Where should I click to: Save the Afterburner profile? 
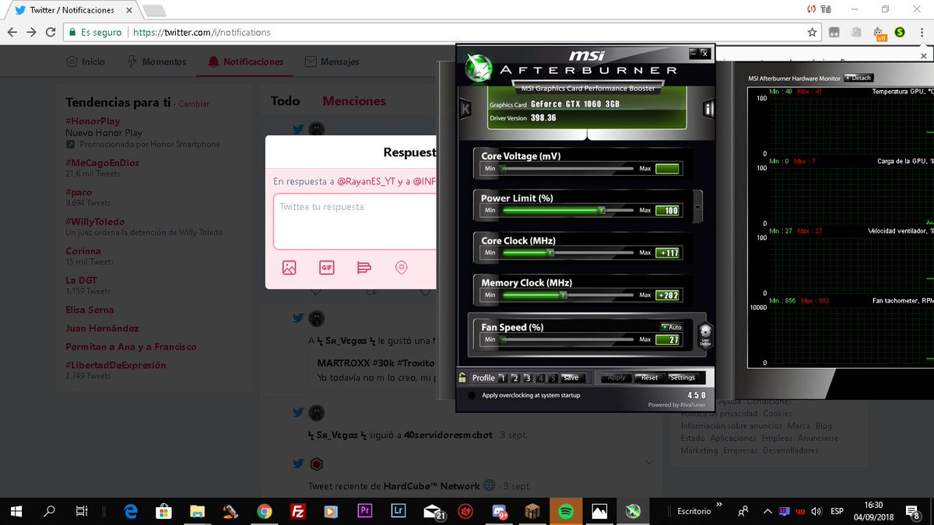[571, 378]
